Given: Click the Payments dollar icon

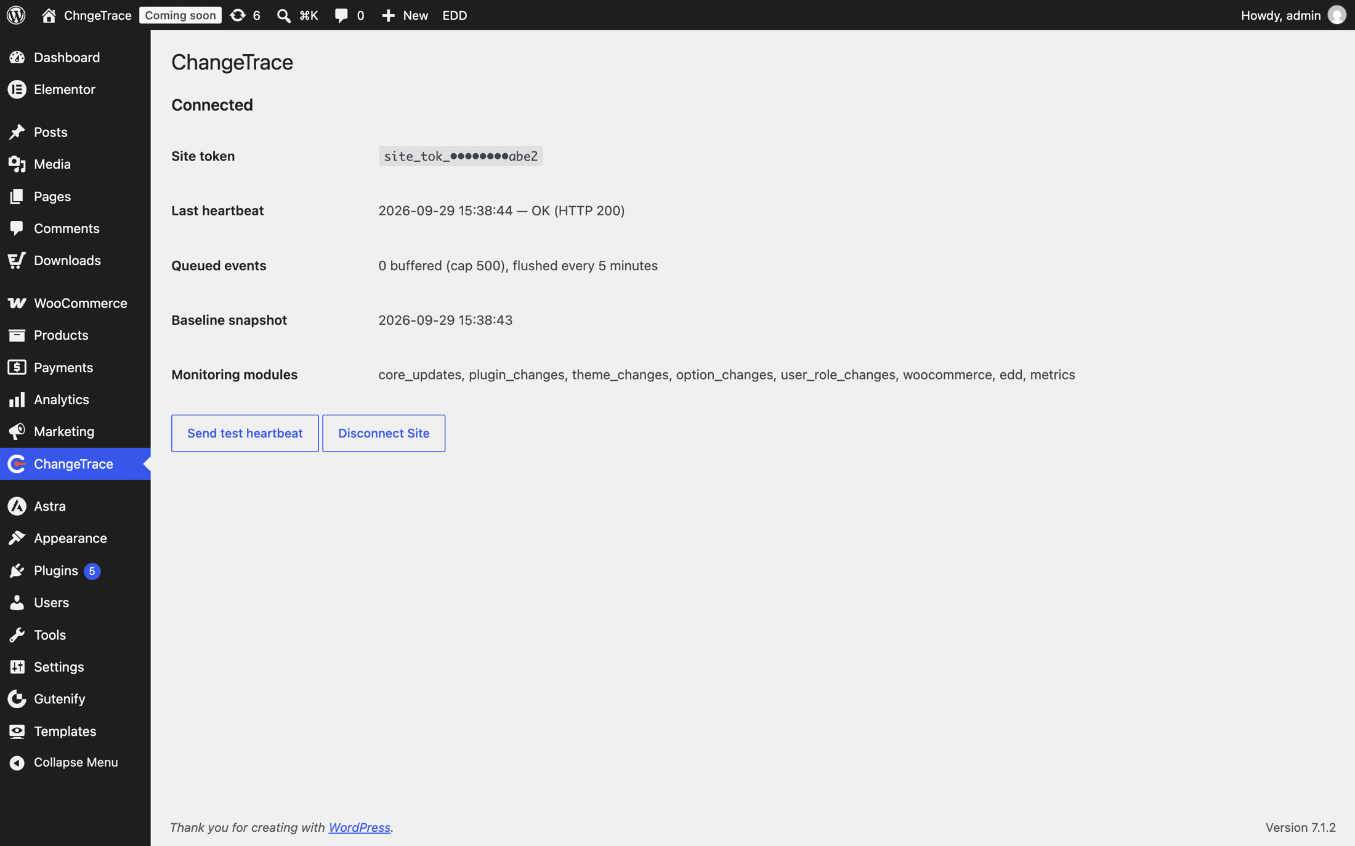Looking at the screenshot, I should [x=17, y=367].
